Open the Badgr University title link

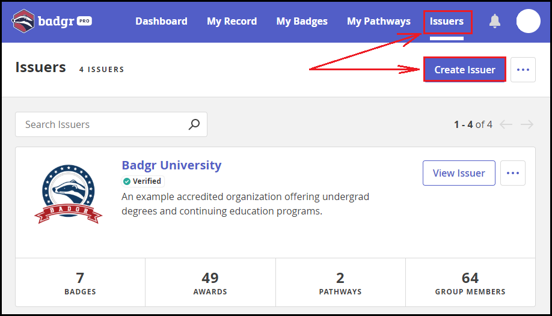pyautogui.click(x=171, y=165)
